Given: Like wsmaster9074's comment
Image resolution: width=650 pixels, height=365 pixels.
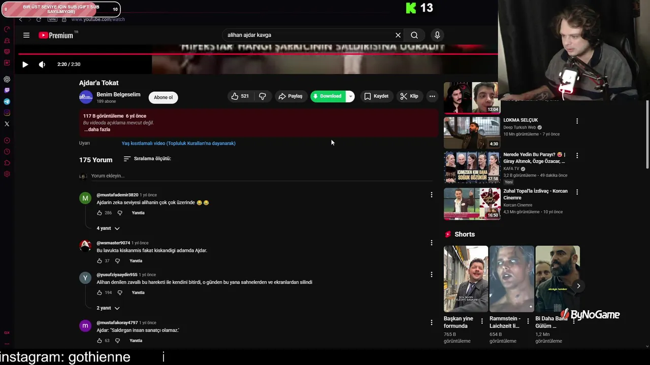Looking at the screenshot, I should [x=100, y=261].
